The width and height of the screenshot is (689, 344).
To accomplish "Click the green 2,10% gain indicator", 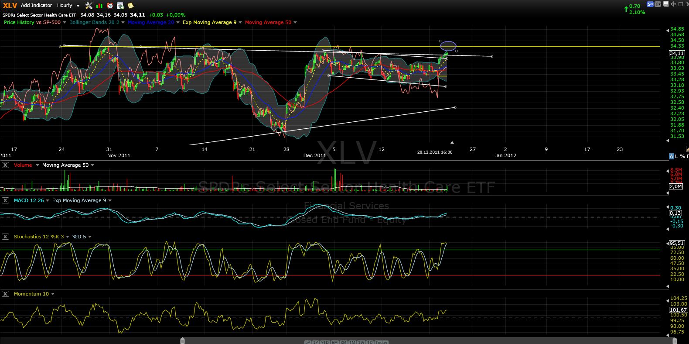I will pyautogui.click(x=637, y=12).
